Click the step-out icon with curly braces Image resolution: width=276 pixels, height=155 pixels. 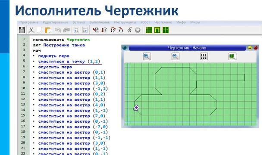[121, 30]
